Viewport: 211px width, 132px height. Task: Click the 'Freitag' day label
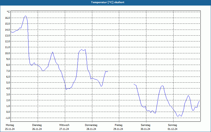click(x=118, y=125)
